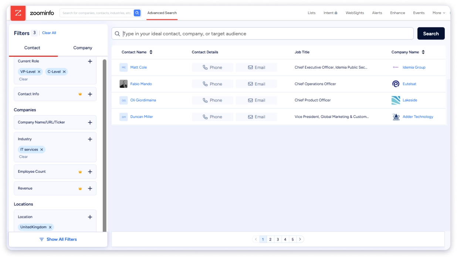
Task: Reveal Matt Cole's Phone
Action: pos(213,68)
